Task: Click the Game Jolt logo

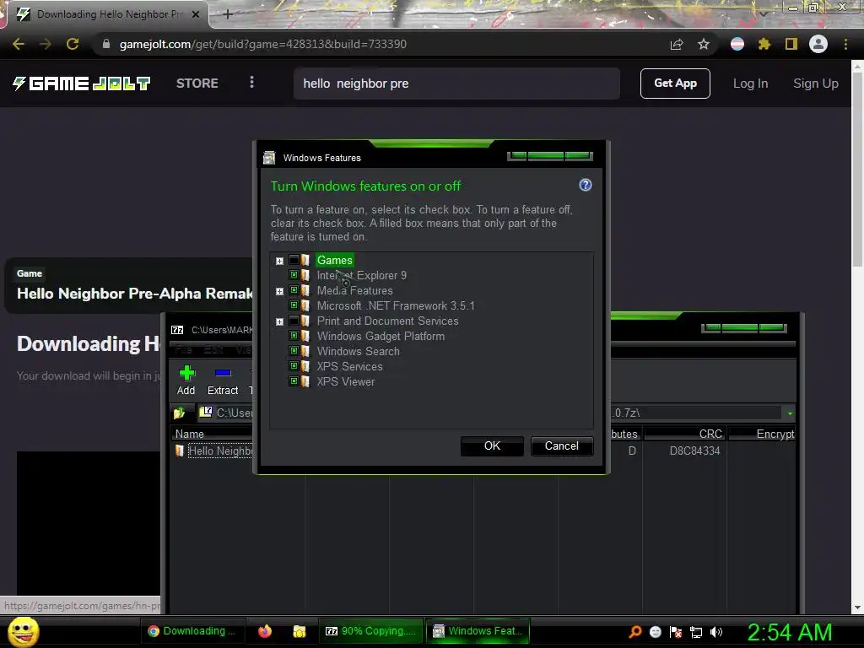Action: [81, 84]
